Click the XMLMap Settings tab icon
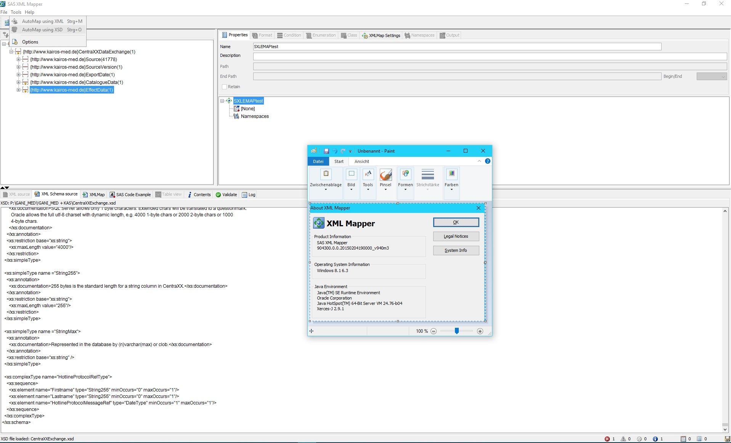The height and width of the screenshot is (443, 731). pyautogui.click(x=365, y=35)
